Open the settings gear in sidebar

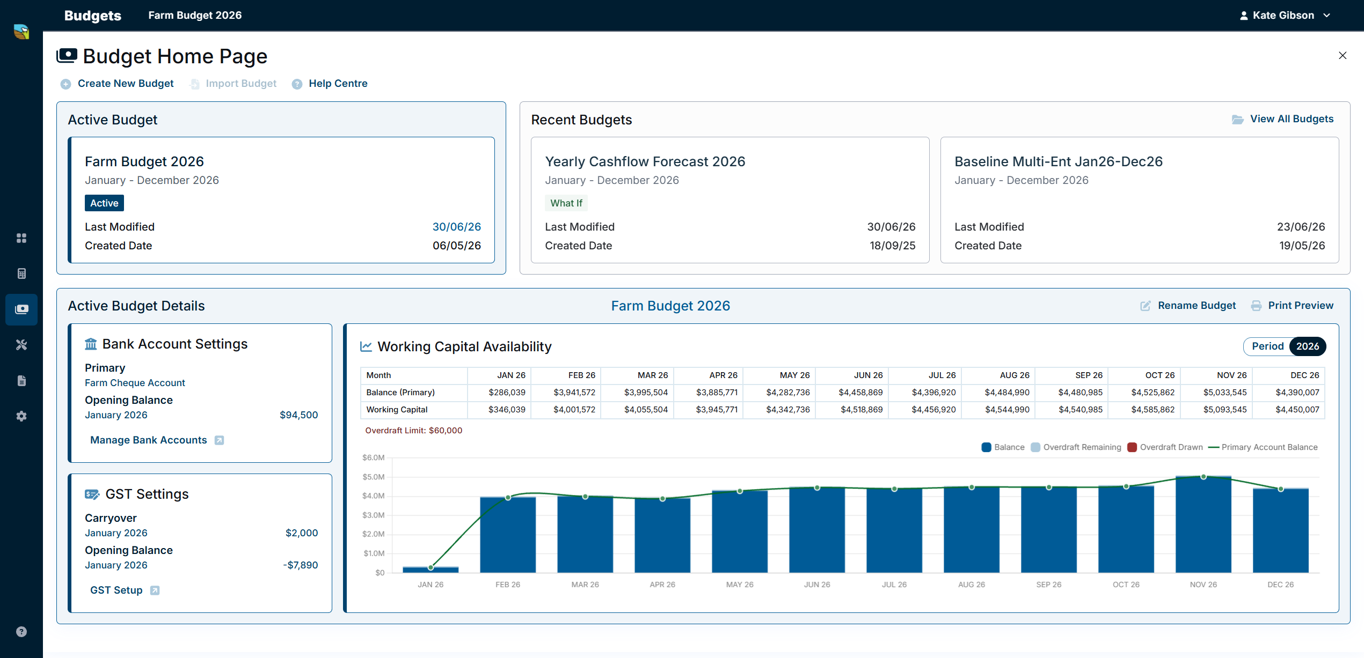coord(21,416)
